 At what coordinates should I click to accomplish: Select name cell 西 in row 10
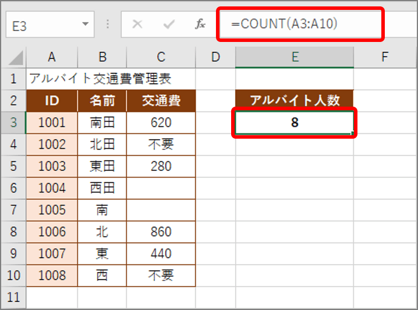point(102,276)
